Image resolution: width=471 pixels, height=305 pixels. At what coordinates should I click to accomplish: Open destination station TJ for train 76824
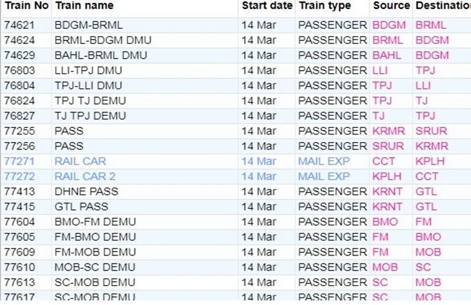coord(422,101)
